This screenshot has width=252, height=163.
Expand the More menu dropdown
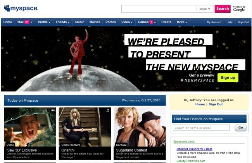tap(182, 22)
